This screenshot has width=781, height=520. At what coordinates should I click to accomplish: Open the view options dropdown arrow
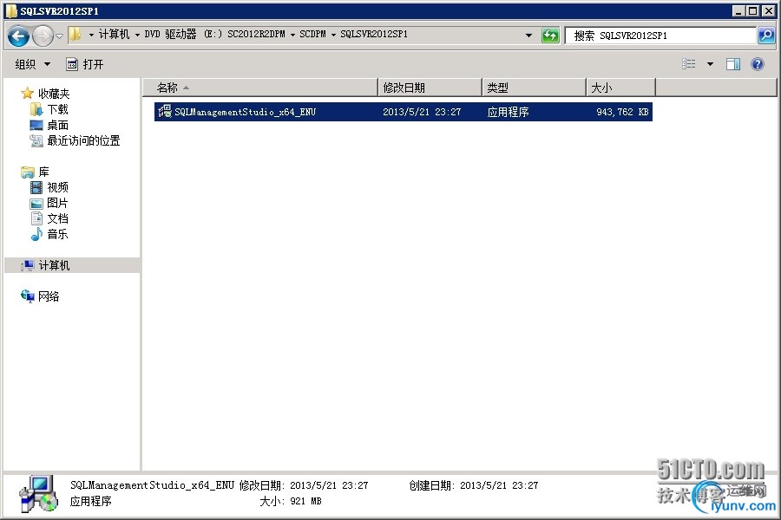[710, 63]
